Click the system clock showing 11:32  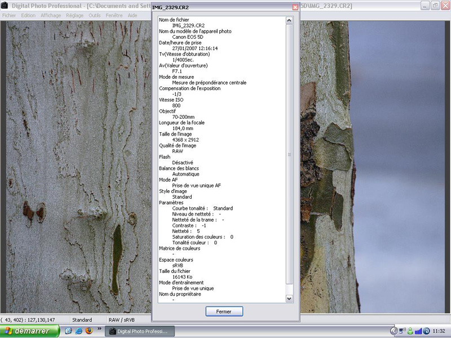[x=439, y=331]
